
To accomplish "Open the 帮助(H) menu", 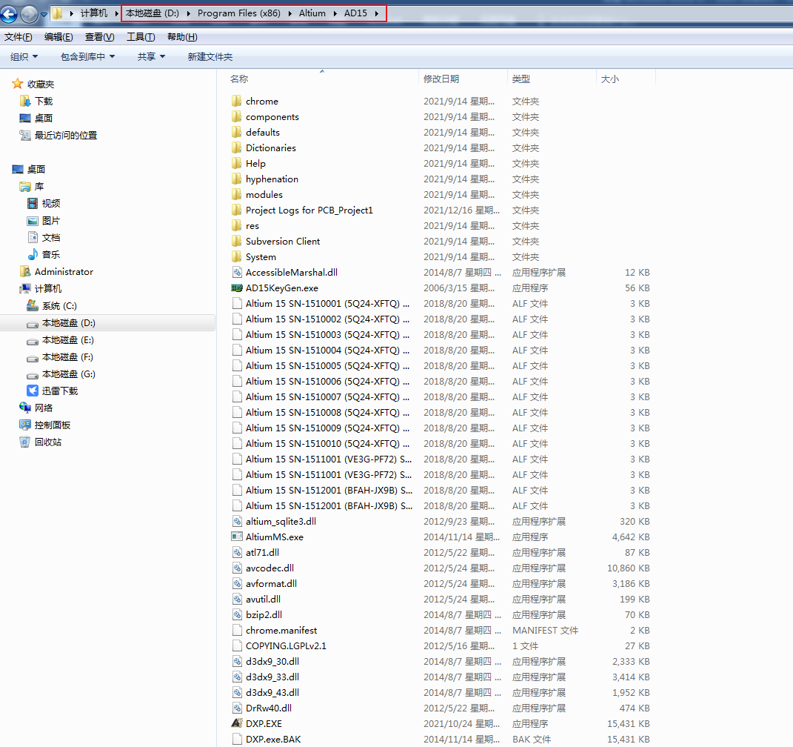I will tap(182, 37).
